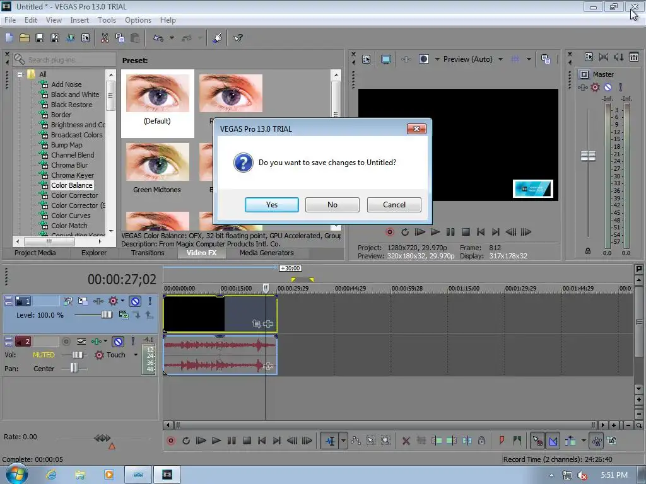Click the Copy snapshot to clipboard icon
The height and width of the screenshot is (484, 646).
point(546,59)
